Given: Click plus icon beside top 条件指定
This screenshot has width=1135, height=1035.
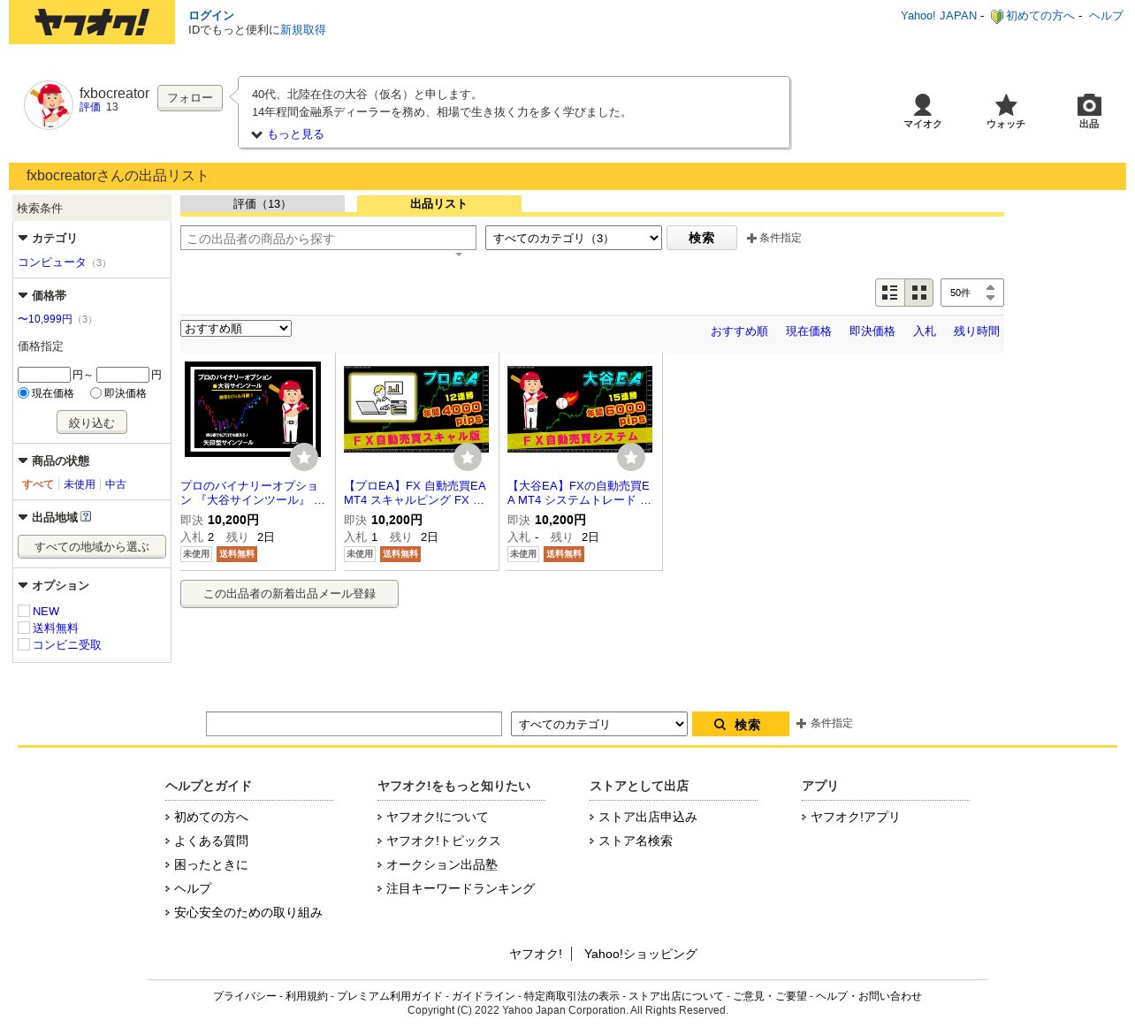Looking at the screenshot, I should coord(751,238).
